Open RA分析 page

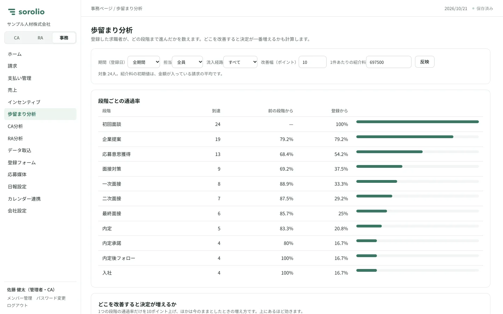(x=40, y=139)
